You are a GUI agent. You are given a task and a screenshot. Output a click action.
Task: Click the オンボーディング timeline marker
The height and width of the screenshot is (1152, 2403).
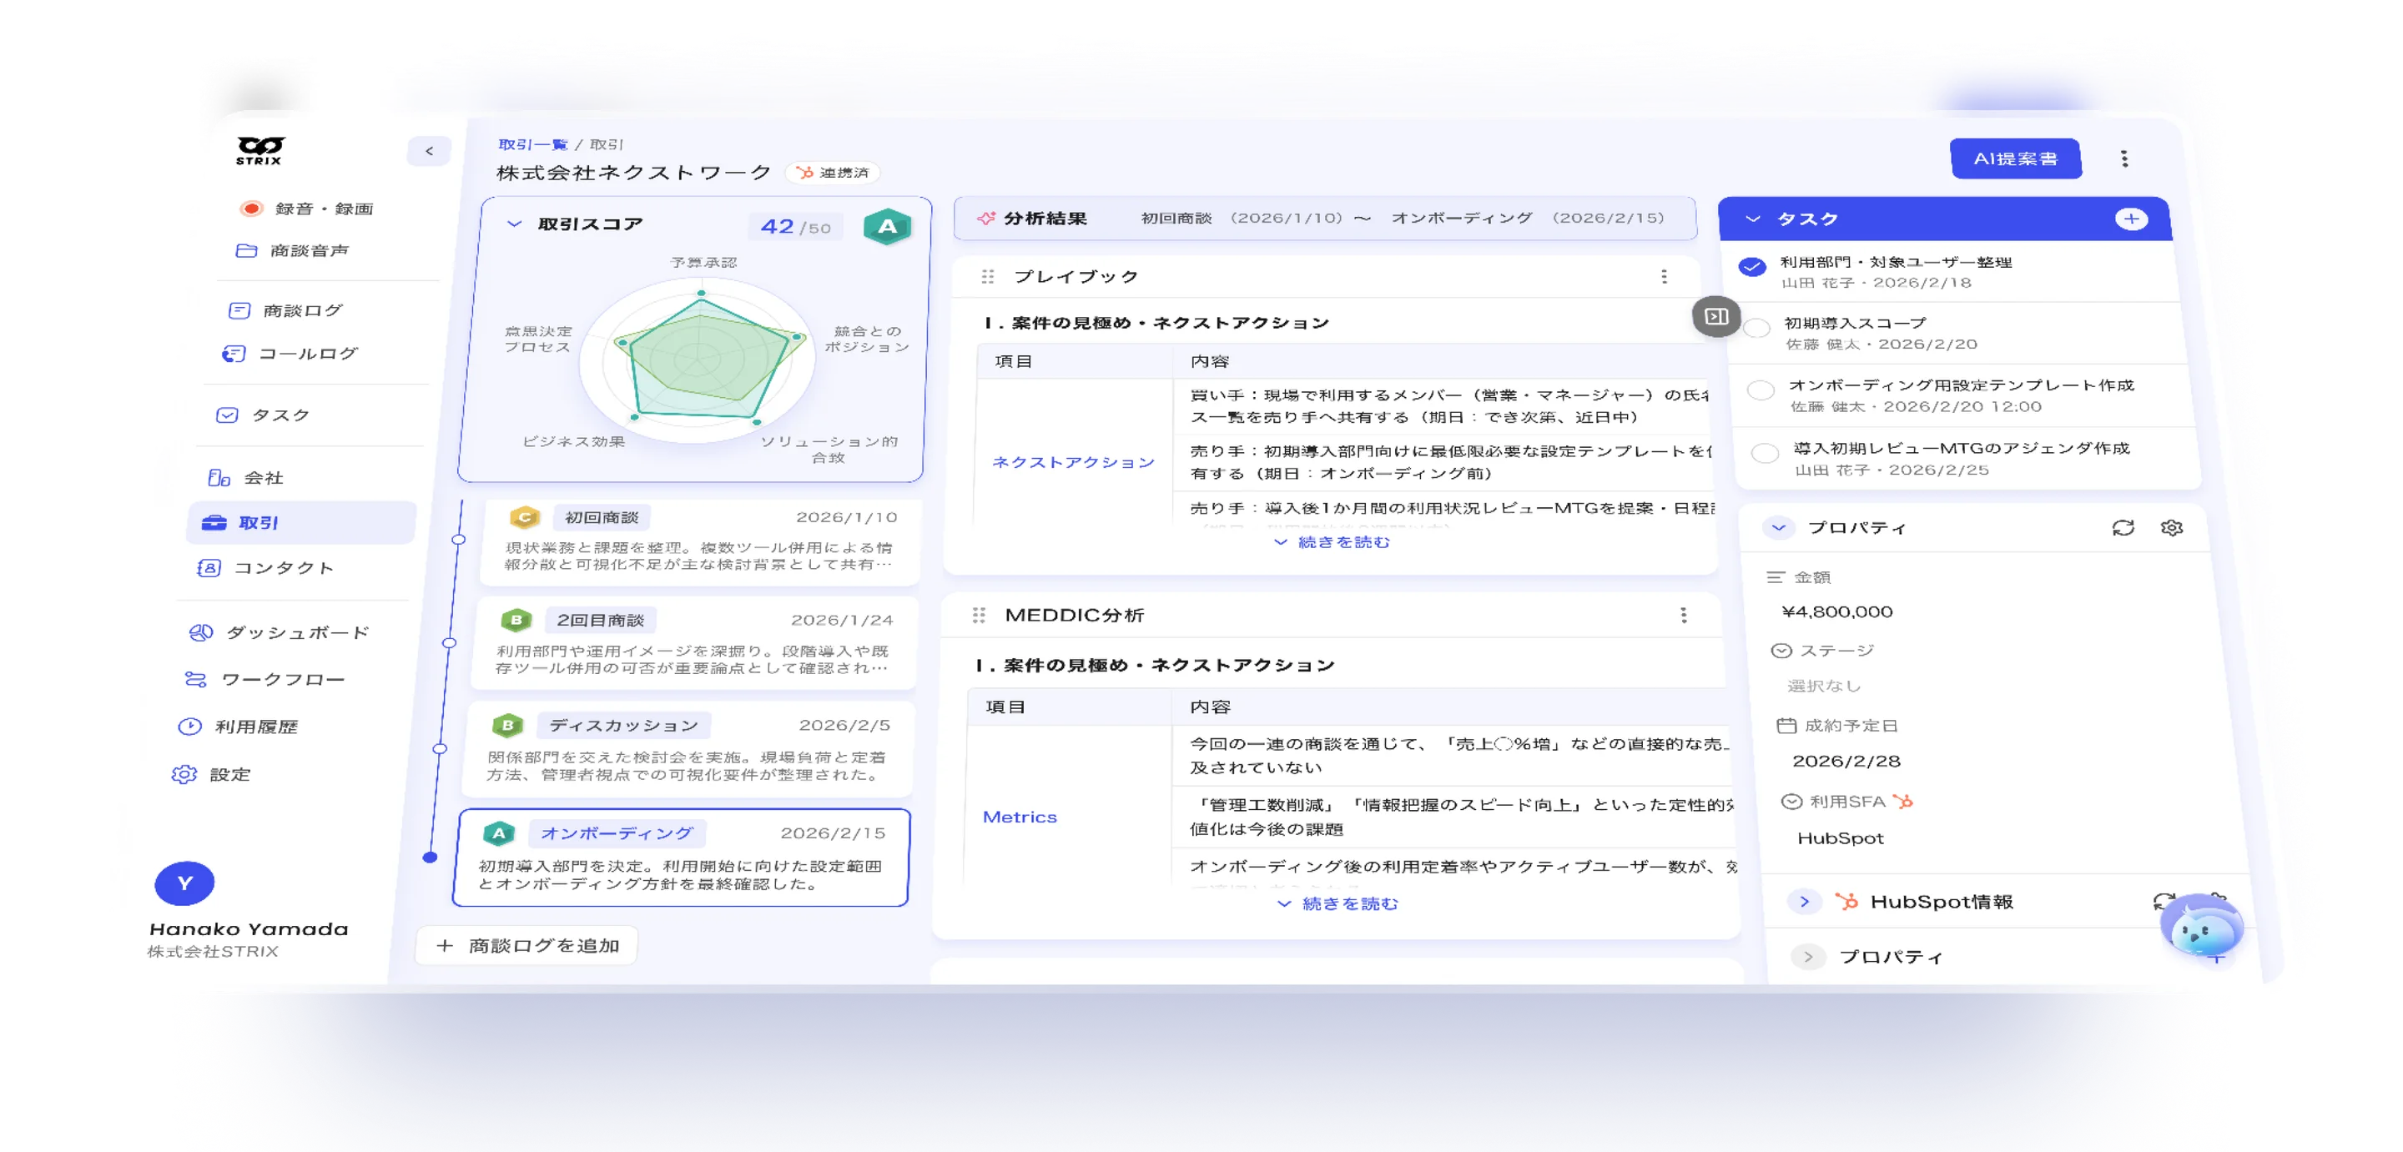coord(430,857)
